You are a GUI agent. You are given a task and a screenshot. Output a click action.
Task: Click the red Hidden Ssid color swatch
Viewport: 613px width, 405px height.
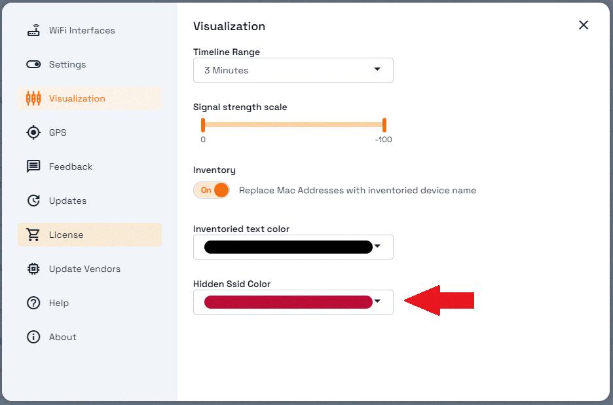tap(288, 302)
